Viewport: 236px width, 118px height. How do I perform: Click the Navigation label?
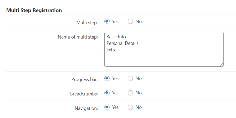[x=86, y=108]
